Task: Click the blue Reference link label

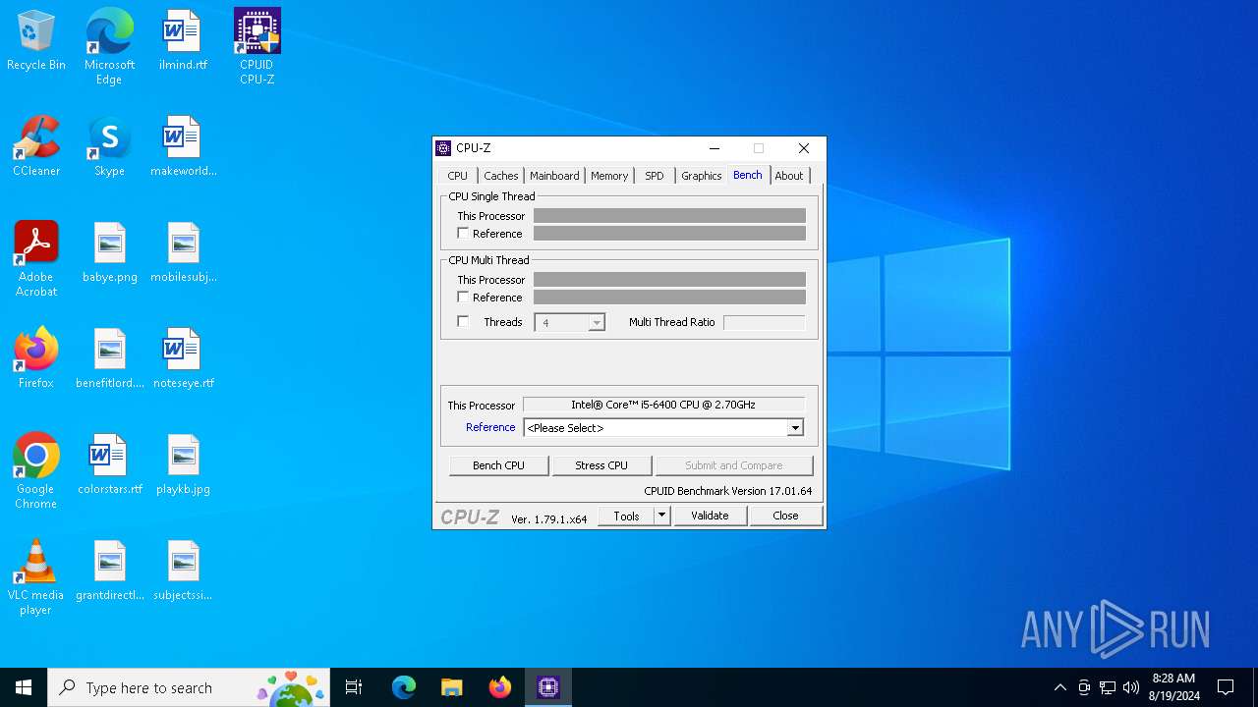Action: (x=490, y=427)
